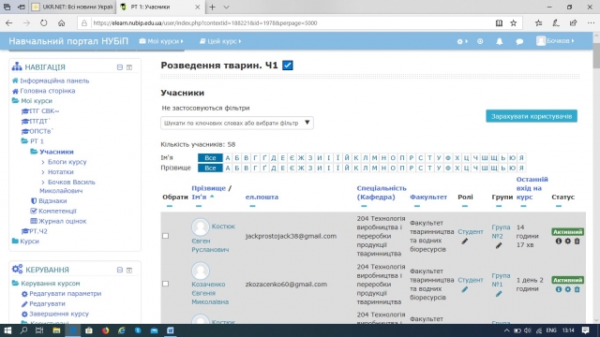This screenshot has height=337, width=600.
Task: Edit role pencil for Козаченко Євгенія
Action: (465, 289)
